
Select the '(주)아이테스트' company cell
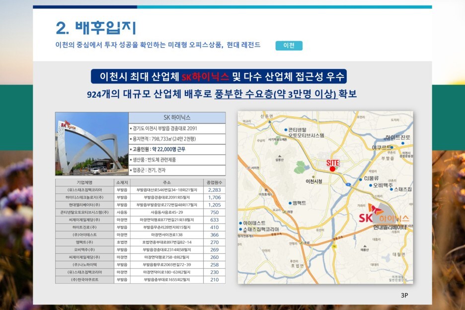(84, 234)
